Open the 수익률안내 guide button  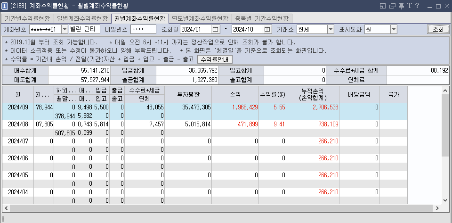click(x=215, y=59)
